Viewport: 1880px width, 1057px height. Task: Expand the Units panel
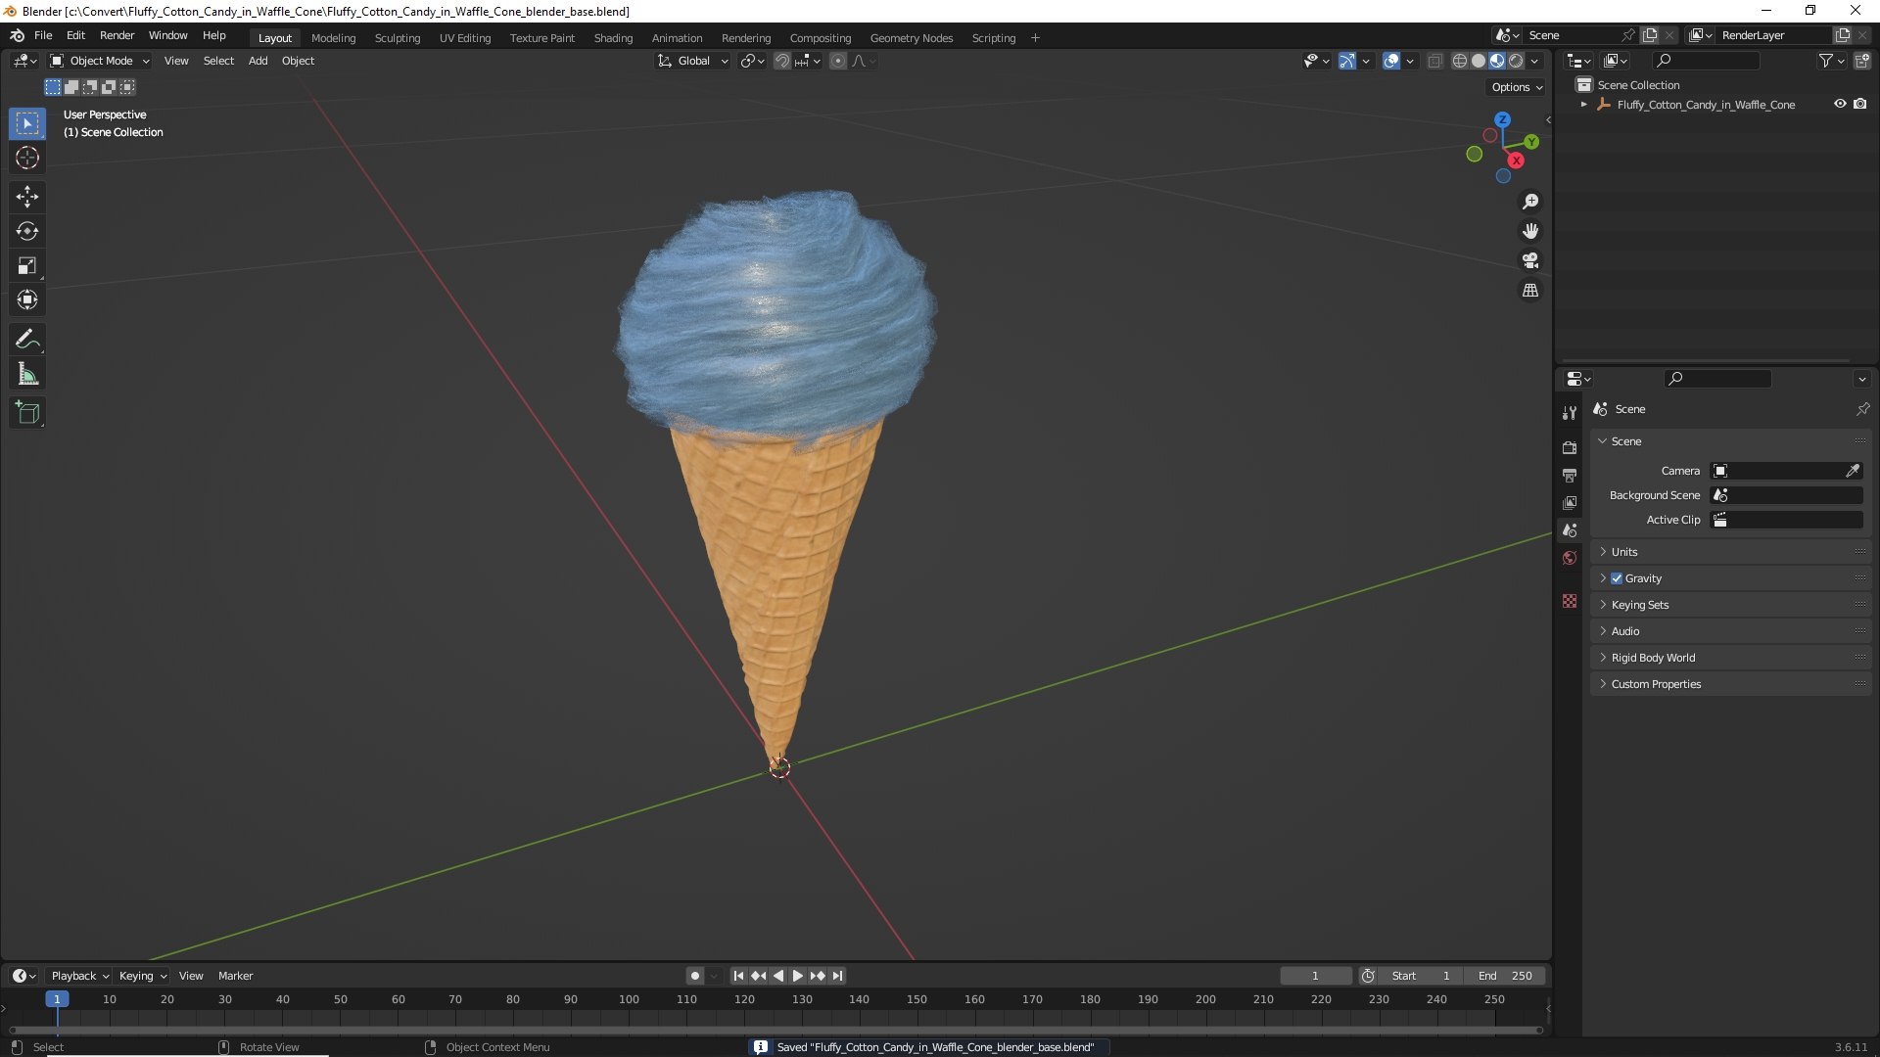click(1730, 552)
